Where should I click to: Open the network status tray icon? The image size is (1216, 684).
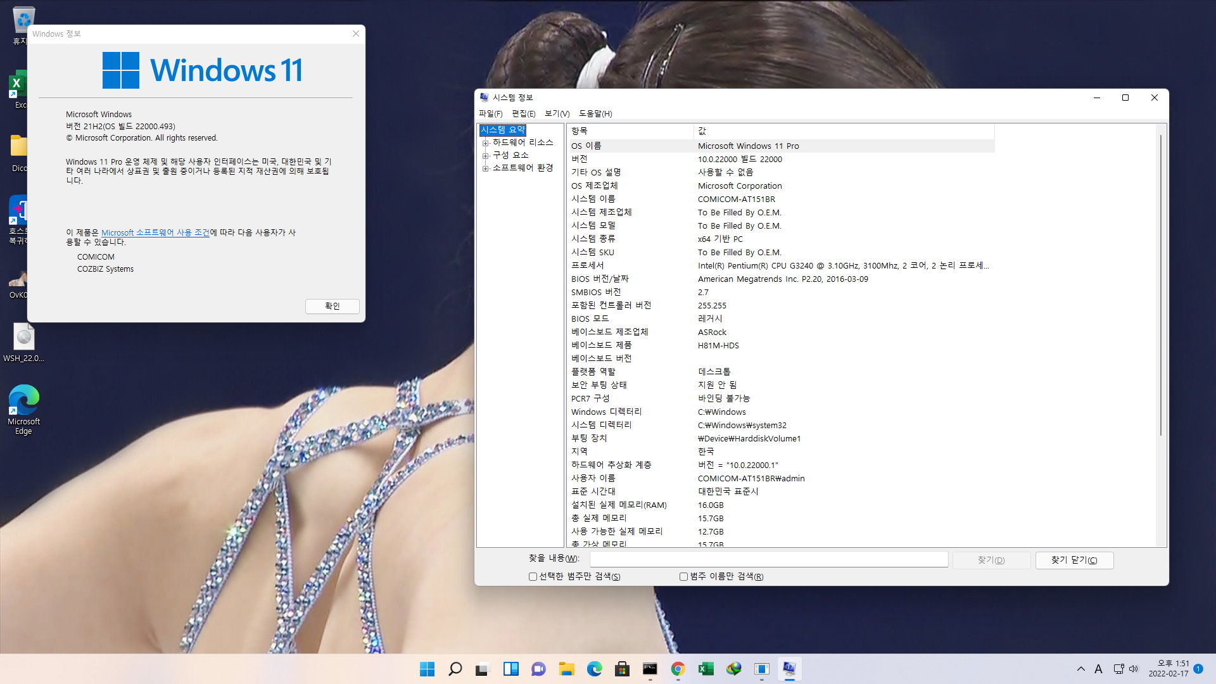[x=1118, y=669]
